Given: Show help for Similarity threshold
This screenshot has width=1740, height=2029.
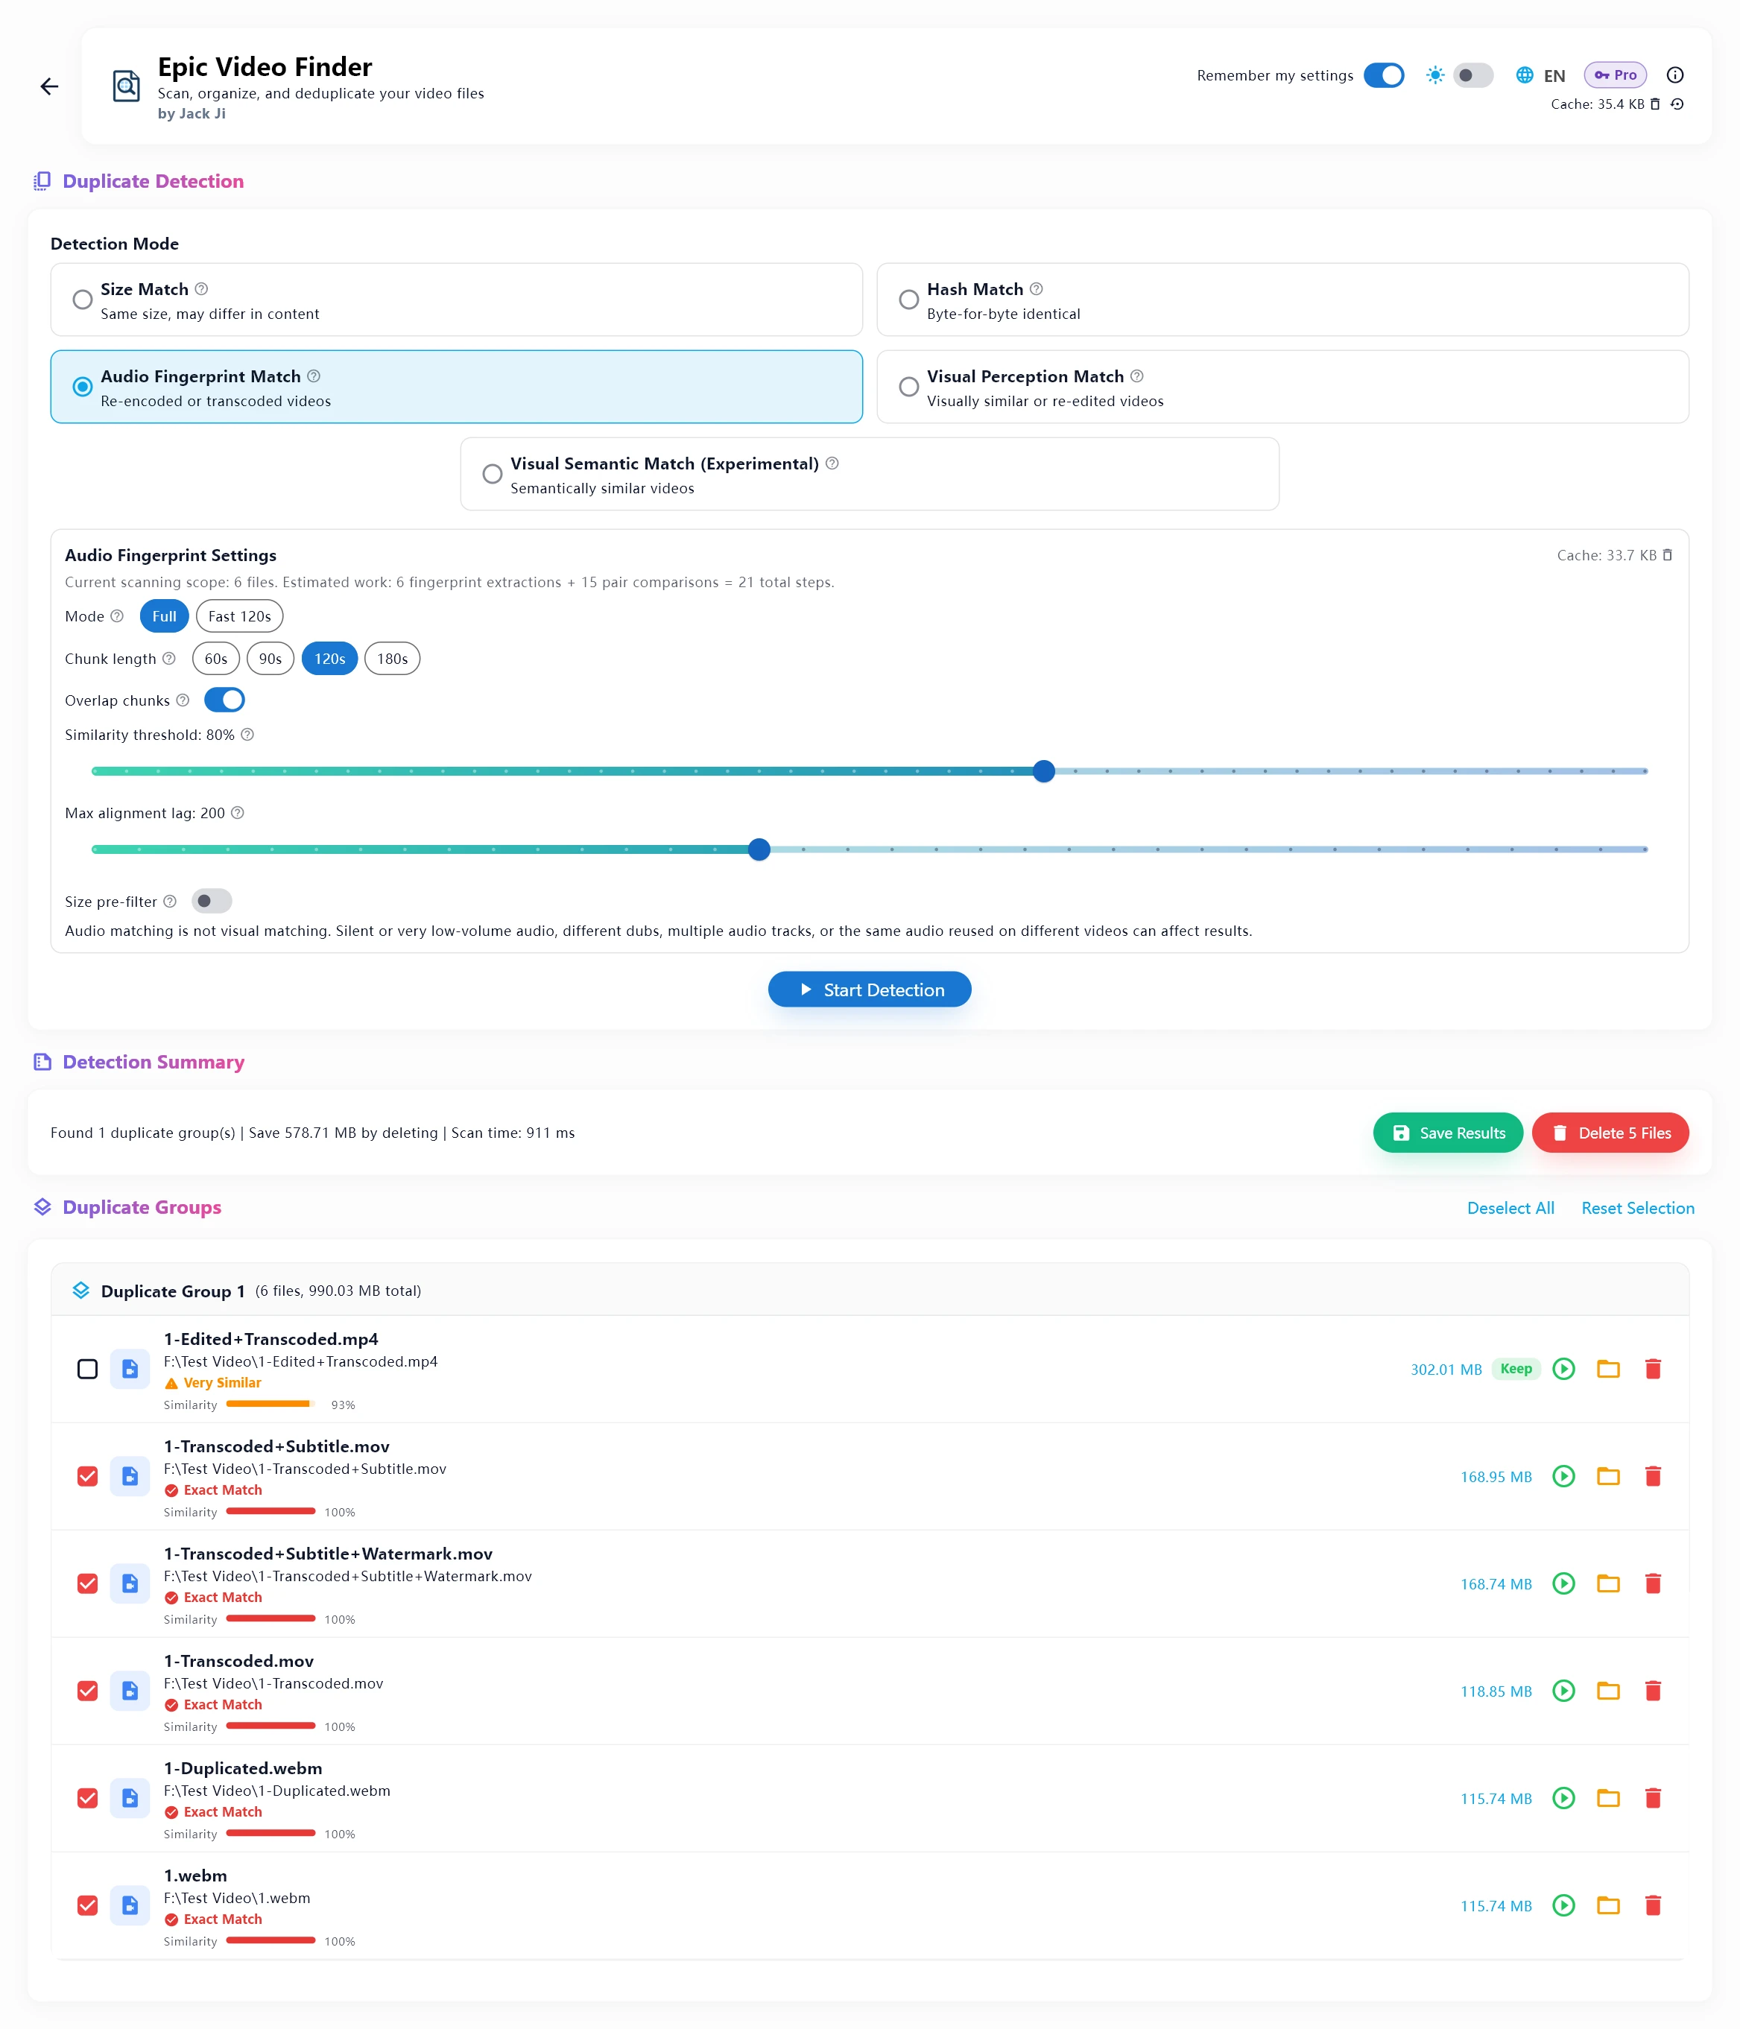Looking at the screenshot, I should [247, 735].
